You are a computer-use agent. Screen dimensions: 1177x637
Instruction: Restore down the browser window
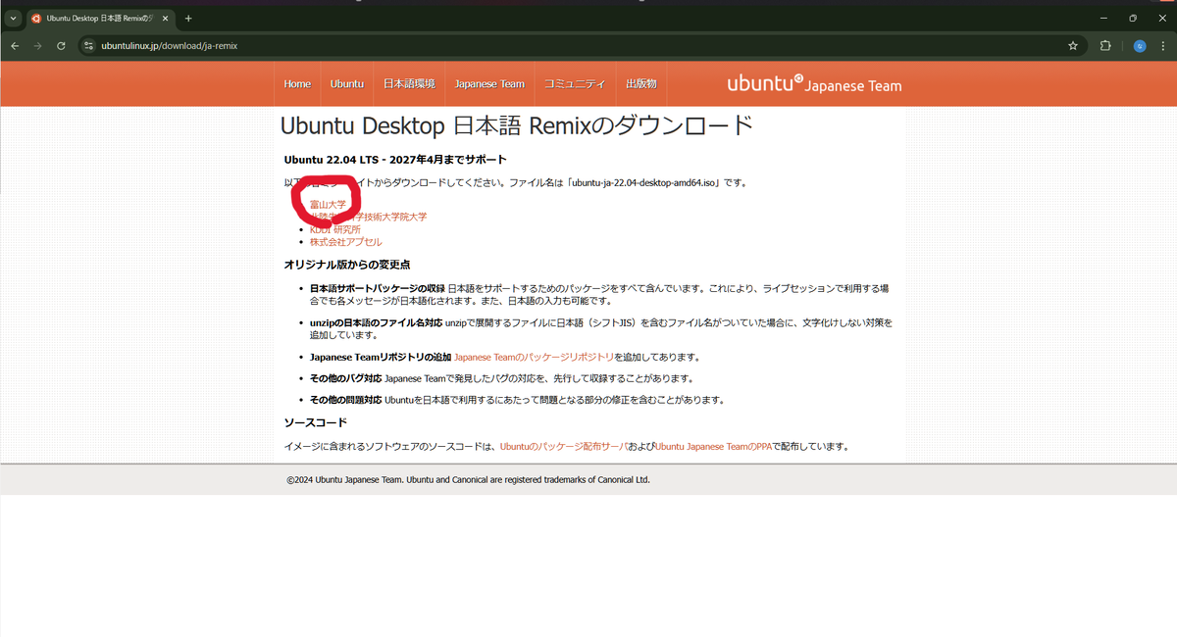[x=1133, y=18]
